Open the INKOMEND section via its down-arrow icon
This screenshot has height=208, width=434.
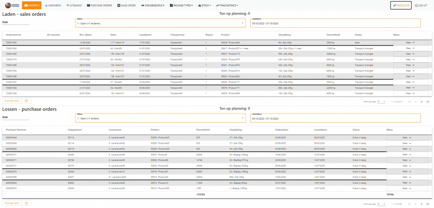(x=47, y=5)
